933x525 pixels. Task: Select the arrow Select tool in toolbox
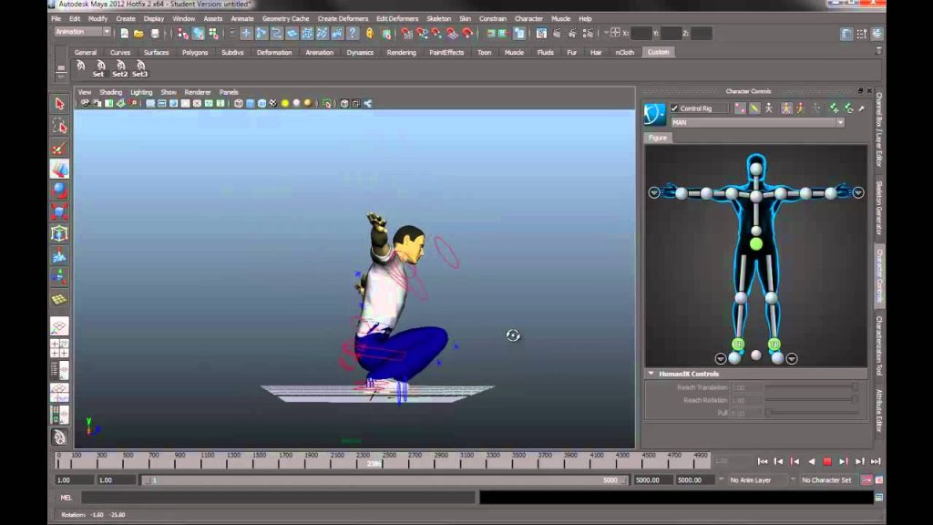59,104
